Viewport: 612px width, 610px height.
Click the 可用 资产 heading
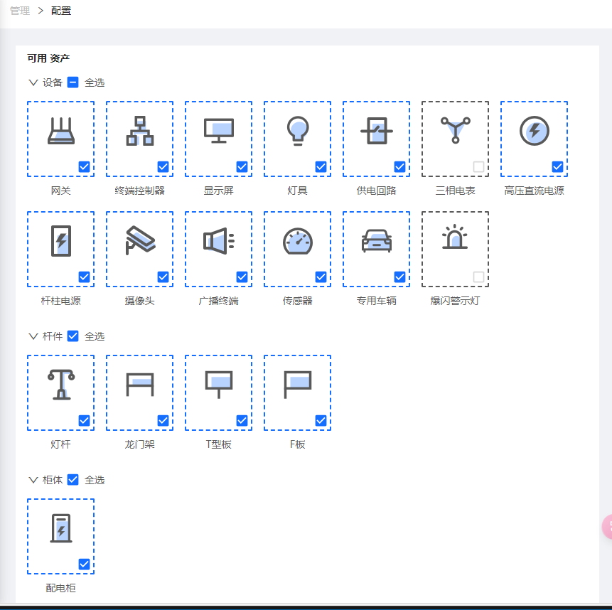(x=48, y=58)
